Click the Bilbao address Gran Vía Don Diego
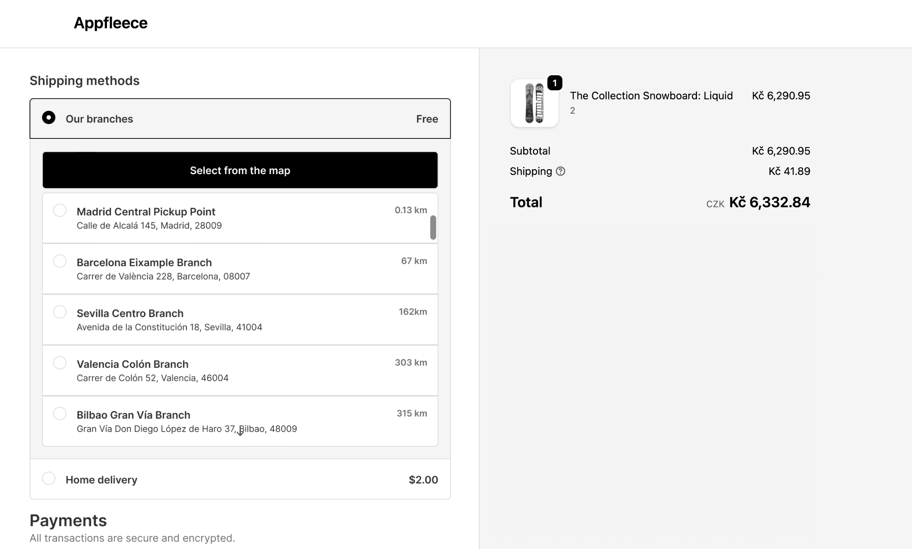 [x=187, y=428]
